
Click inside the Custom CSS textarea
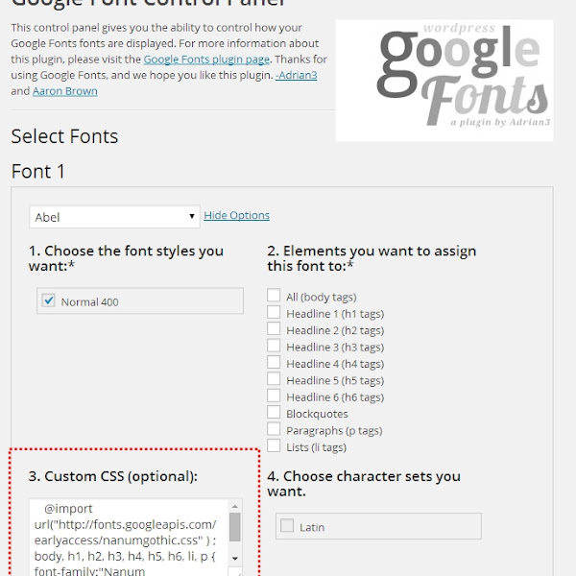click(129, 538)
